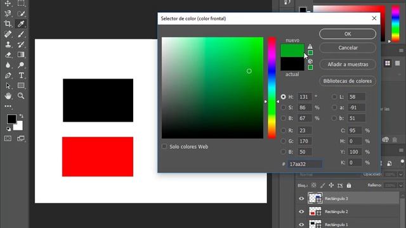
Task: Swap foreground and background colors icon
Action: [x=21, y=116]
